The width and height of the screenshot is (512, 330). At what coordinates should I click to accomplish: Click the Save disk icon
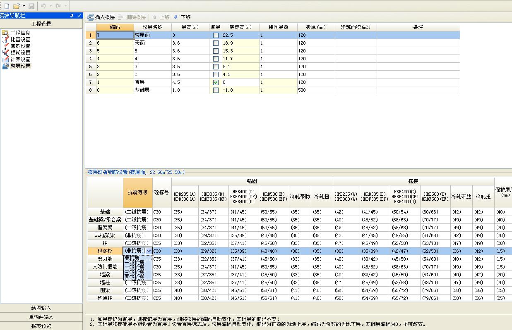pyautogui.click(x=31, y=6)
